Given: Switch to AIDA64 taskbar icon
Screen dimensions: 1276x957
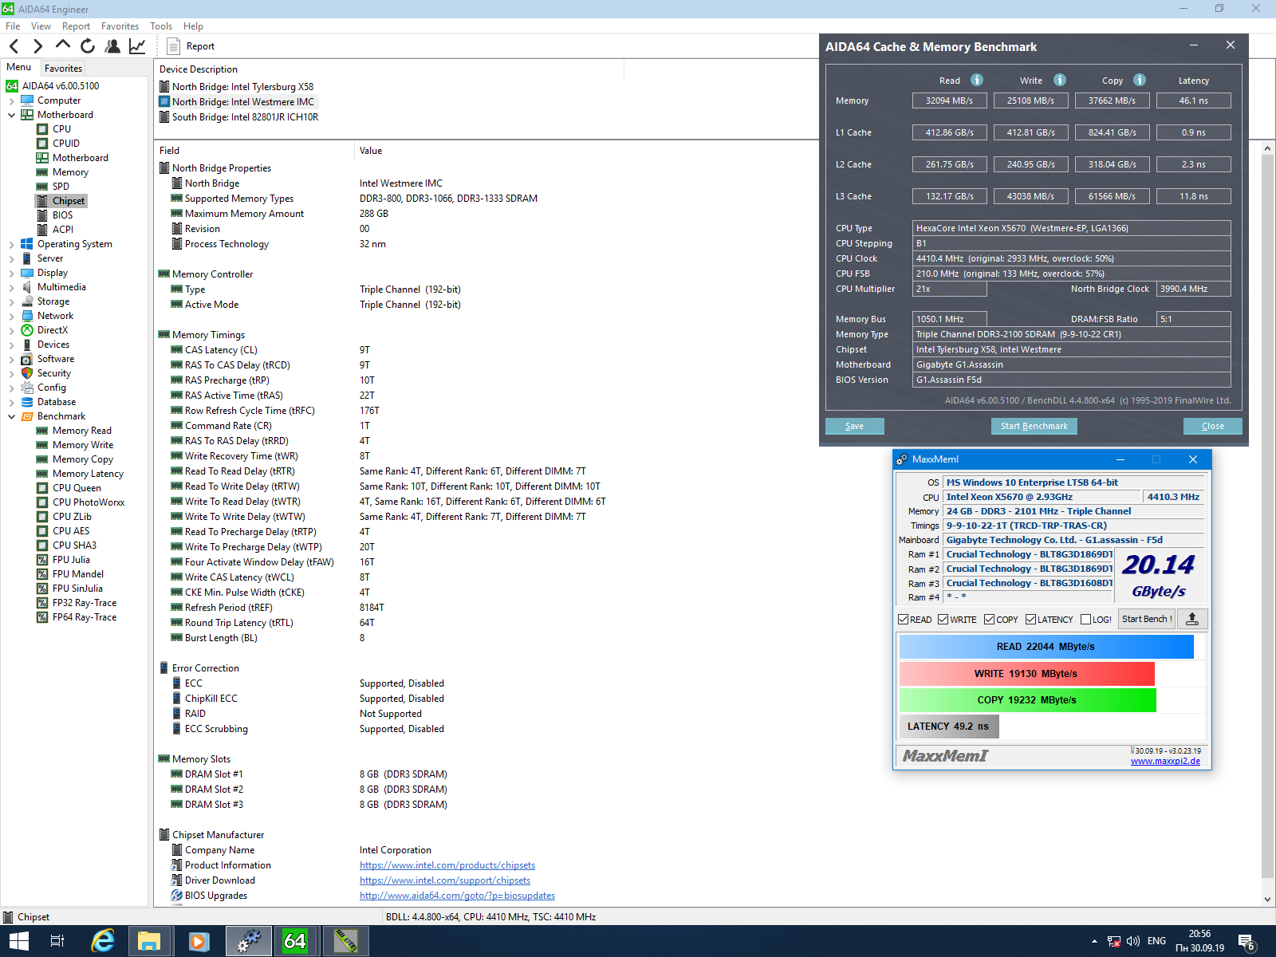Looking at the screenshot, I should click(x=295, y=941).
